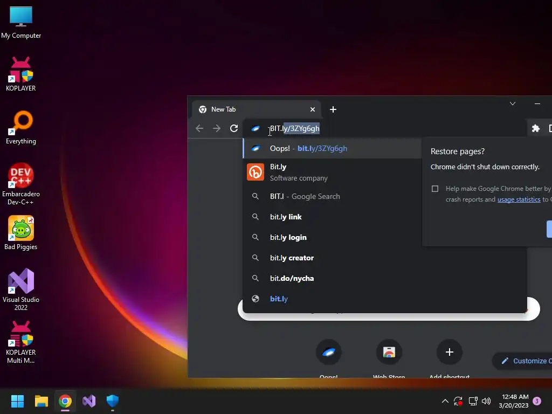Expand Chrome tab search chevron

click(513, 103)
